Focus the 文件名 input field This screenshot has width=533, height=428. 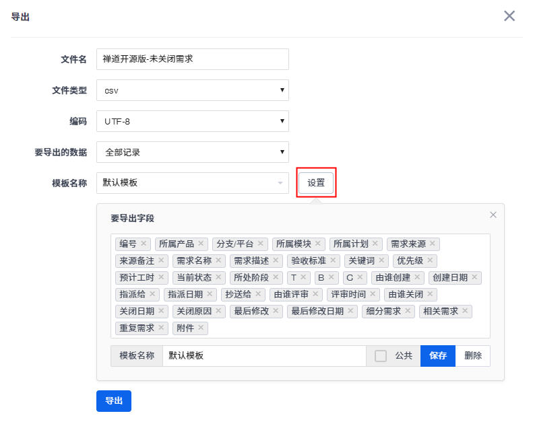[x=192, y=59]
